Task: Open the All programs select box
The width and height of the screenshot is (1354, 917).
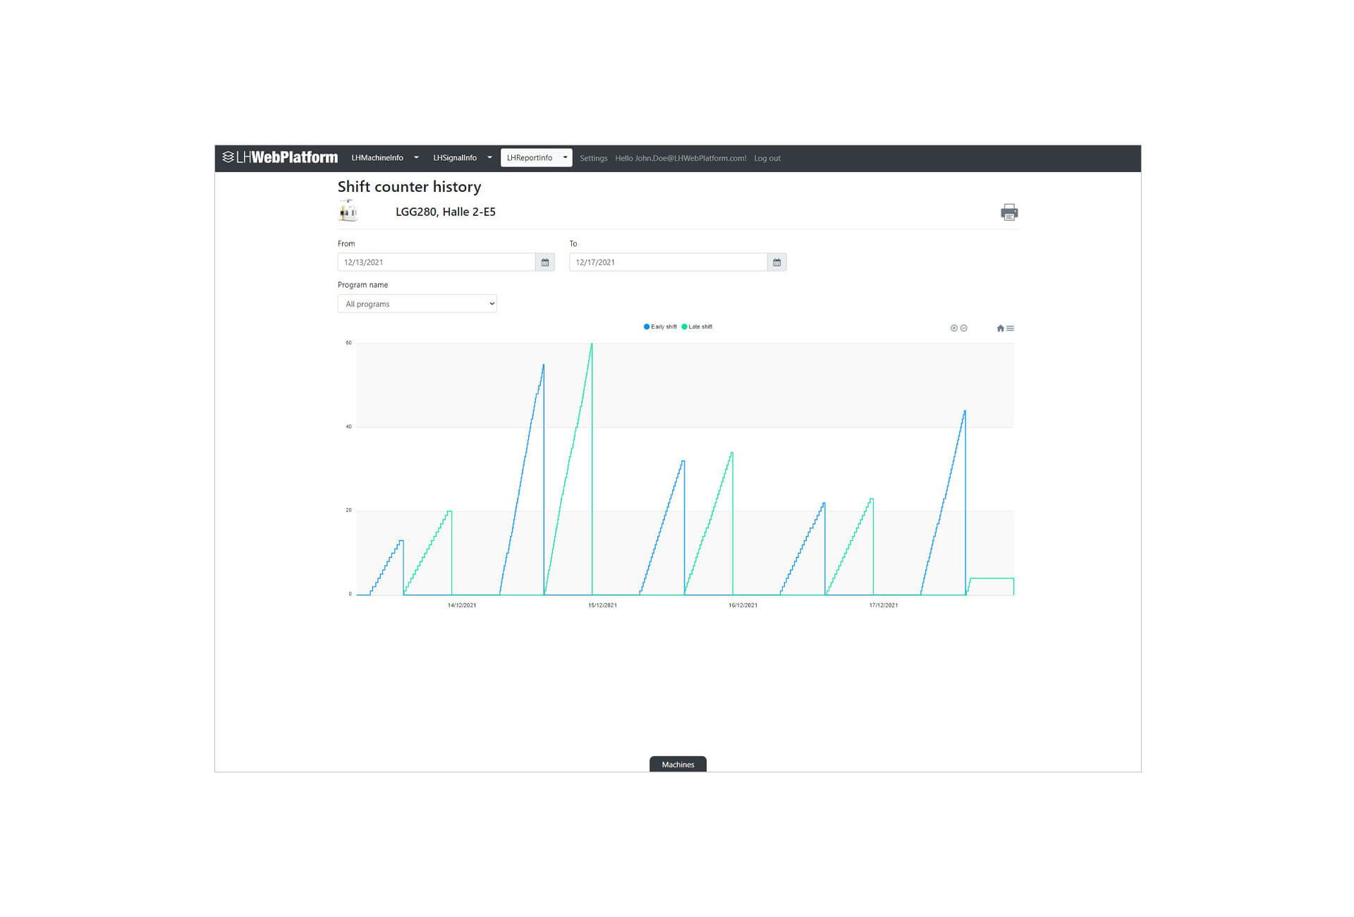Action: tap(417, 304)
